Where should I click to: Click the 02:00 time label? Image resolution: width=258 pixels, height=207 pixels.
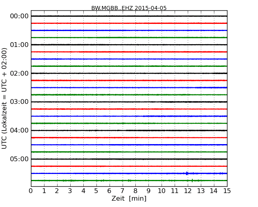point(19,73)
